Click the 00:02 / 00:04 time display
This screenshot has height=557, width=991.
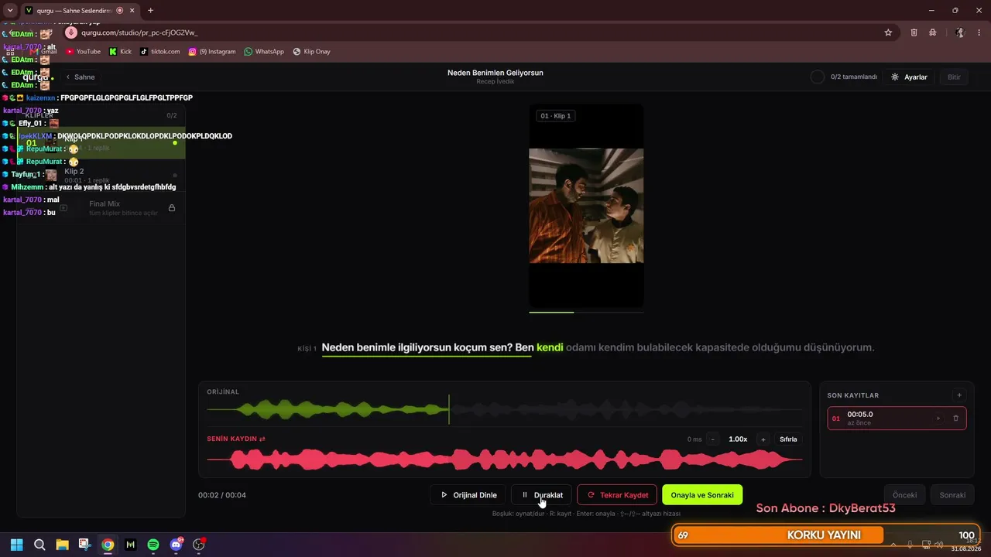[222, 495]
